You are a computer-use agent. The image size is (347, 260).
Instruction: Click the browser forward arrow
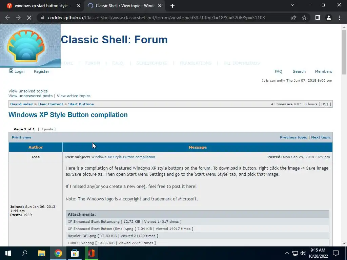[x=18, y=18]
